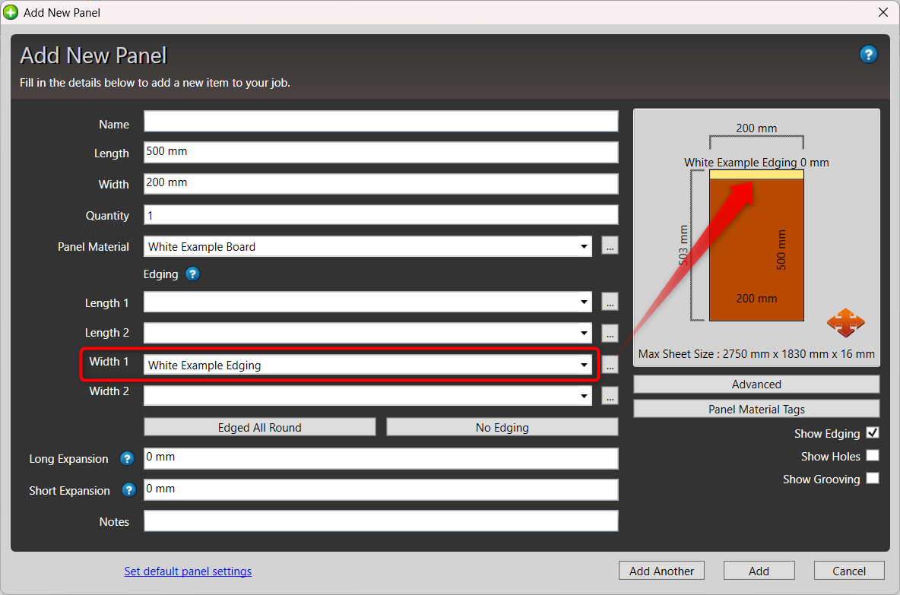The height and width of the screenshot is (595, 900).
Task: Expand the Width 2 edging dropdown
Action: click(584, 396)
